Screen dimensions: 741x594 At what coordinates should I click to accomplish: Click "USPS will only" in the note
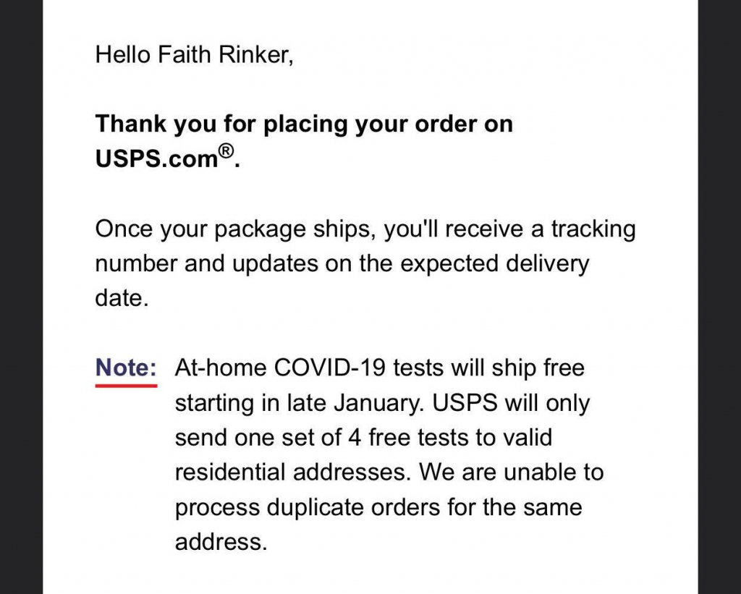point(511,402)
